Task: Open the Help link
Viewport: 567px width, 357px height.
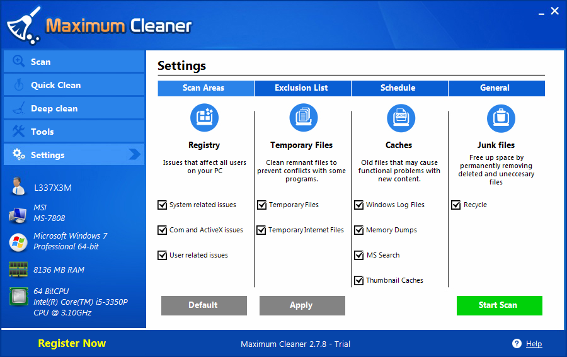Action: [x=534, y=344]
